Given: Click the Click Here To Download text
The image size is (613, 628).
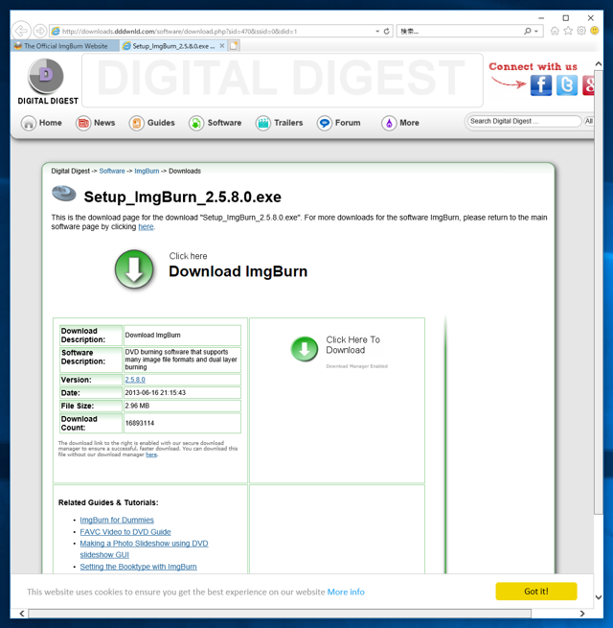Looking at the screenshot, I should pos(352,345).
